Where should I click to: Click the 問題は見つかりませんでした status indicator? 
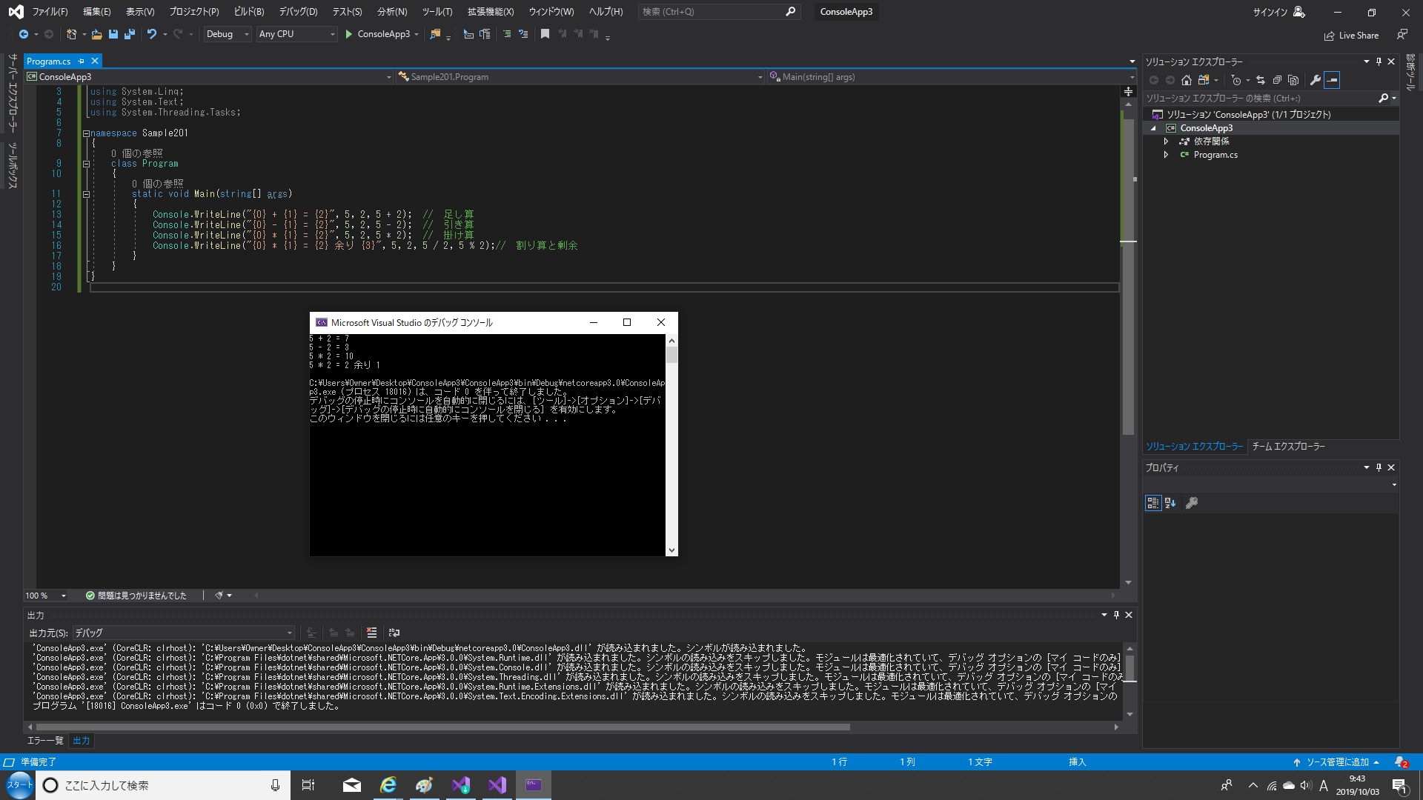click(x=136, y=596)
